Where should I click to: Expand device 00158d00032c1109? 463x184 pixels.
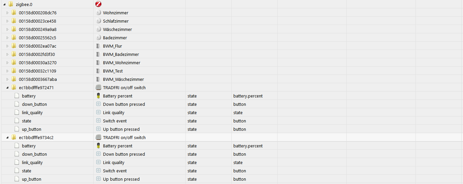[x=7, y=71]
